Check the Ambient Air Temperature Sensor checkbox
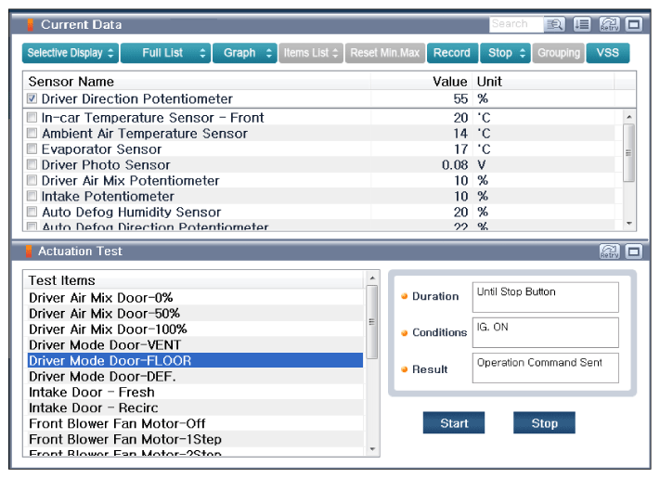The width and height of the screenshot is (660, 478). [32, 133]
